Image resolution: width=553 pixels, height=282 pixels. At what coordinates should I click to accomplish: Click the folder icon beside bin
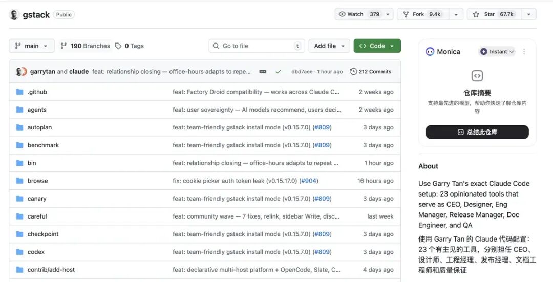point(20,163)
